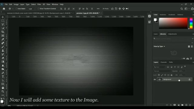The width and height of the screenshot is (194, 109).
Task: Hide the Background layer with eye icon
Action: (155, 79)
